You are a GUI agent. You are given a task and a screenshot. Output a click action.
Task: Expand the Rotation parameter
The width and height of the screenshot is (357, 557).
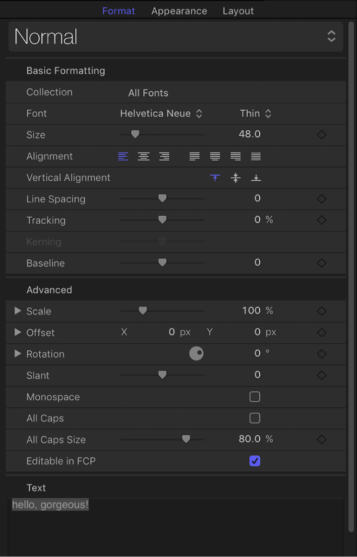coord(18,354)
